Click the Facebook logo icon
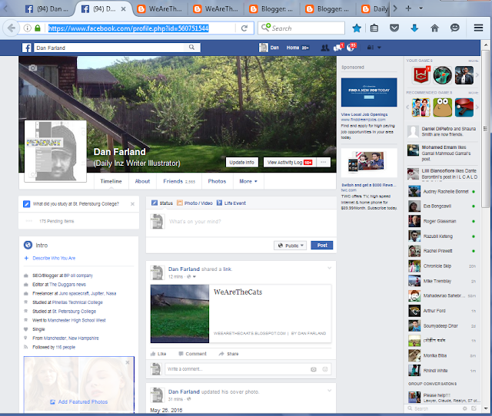The width and height of the screenshot is (492, 416). click(27, 48)
